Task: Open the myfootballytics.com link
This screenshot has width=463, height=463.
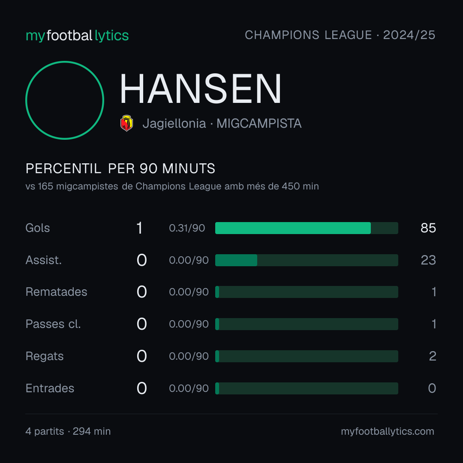Action: pos(388,431)
